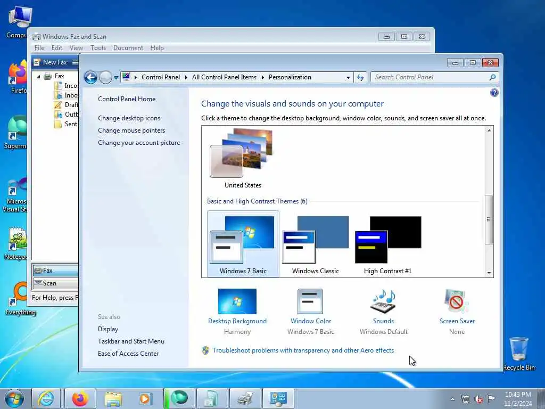Click the muted volume tray icon
The height and width of the screenshot is (409, 545).
tap(478, 399)
